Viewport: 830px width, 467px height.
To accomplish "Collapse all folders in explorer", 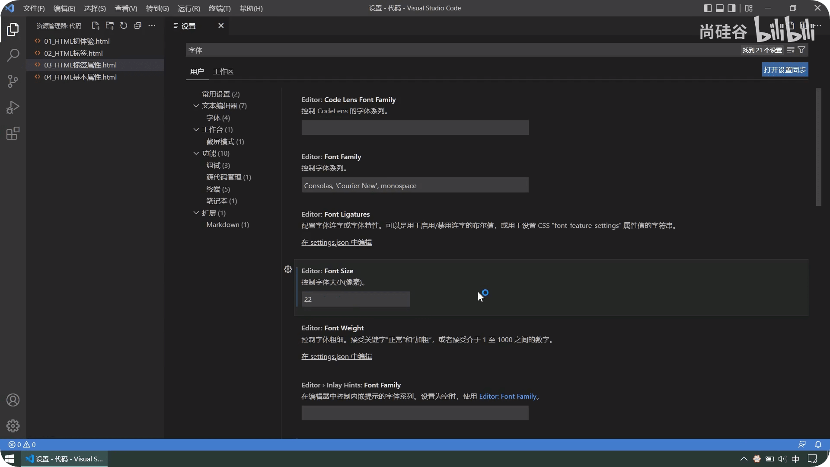I will tap(138, 26).
